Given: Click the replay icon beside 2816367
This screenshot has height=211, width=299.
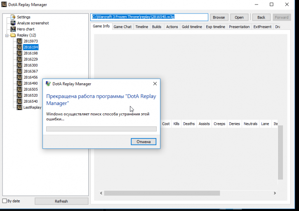Looking at the screenshot, I should pyautogui.click(x=19, y=71).
